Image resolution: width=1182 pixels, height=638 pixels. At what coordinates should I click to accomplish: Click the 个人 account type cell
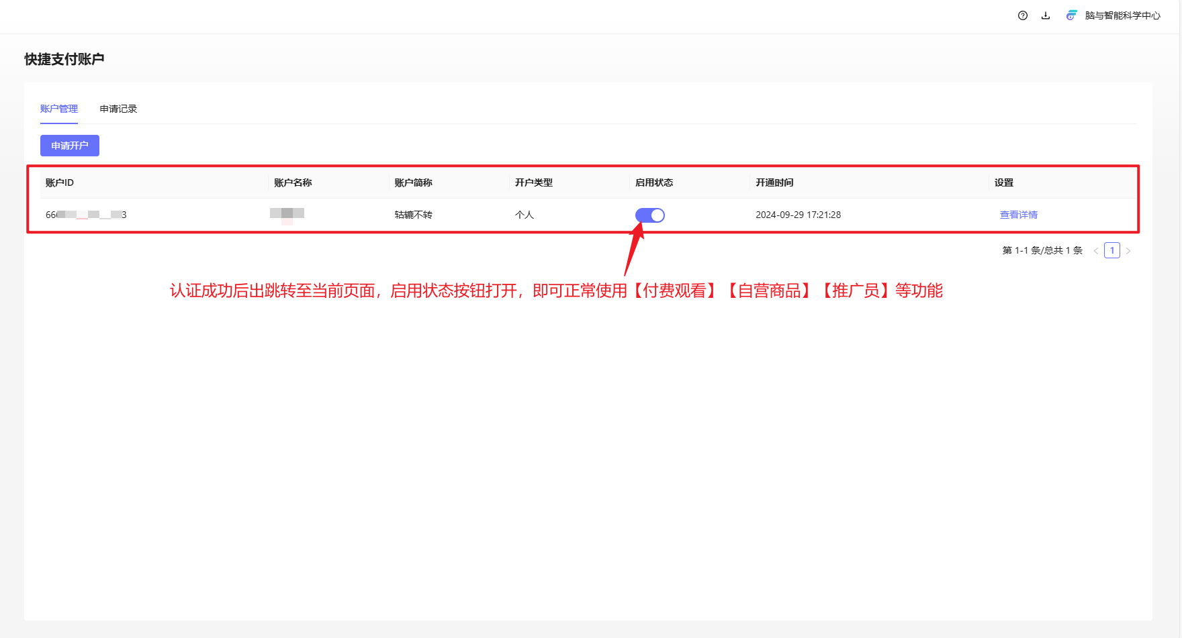(x=524, y=215)
